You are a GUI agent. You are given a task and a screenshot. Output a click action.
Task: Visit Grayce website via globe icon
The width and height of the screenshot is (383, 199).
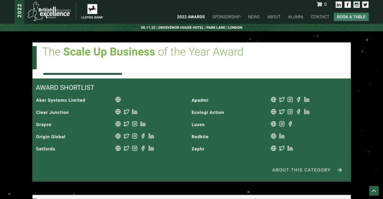click(118, 124)
